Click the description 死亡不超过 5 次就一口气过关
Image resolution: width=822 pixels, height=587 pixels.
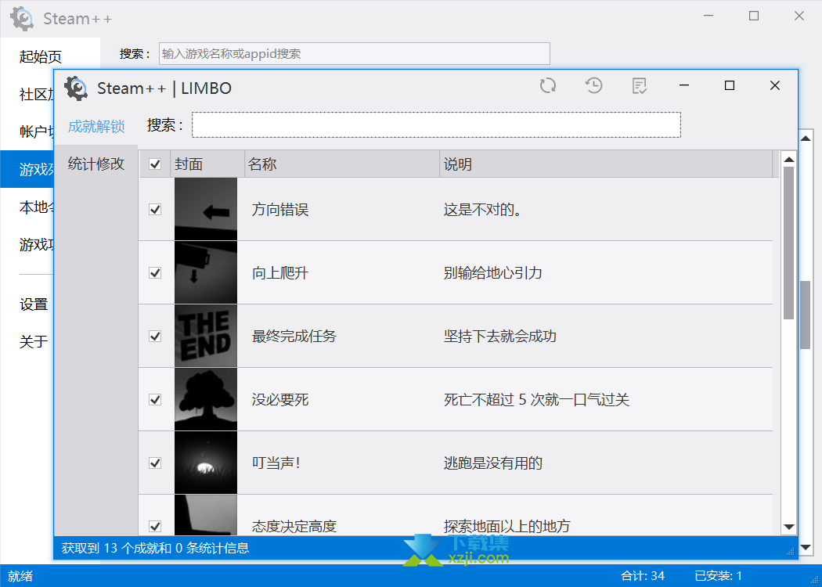(536, 400)
